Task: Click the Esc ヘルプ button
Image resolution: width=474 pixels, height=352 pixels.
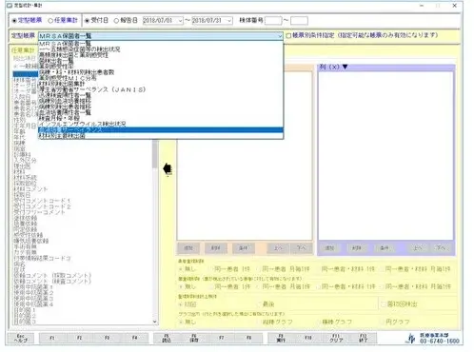Action: tap(21, 338)
